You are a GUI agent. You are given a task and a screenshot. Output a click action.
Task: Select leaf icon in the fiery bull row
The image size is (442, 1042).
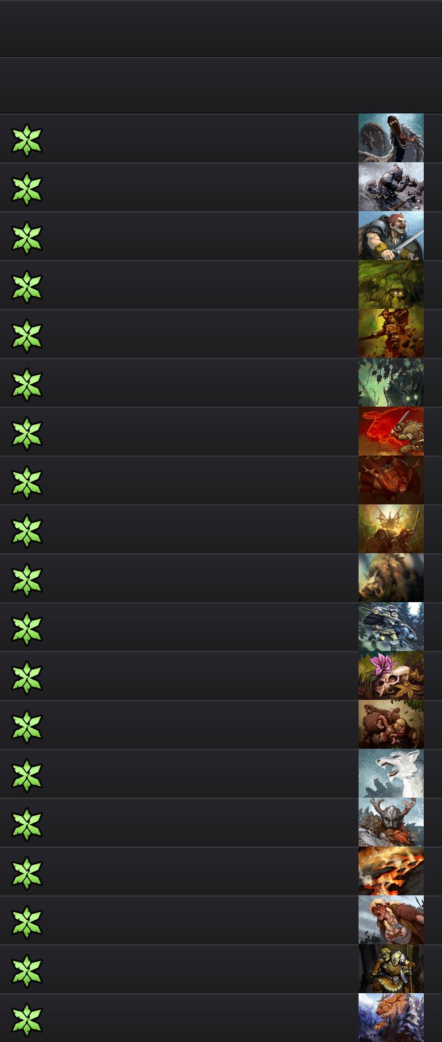[27, 433]
